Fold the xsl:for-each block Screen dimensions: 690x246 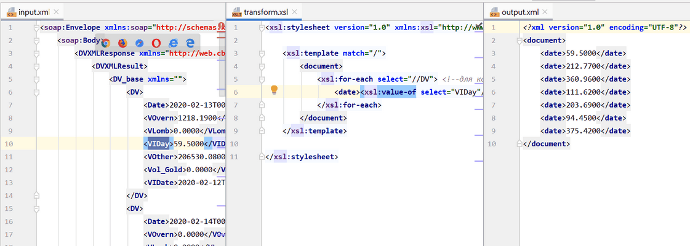click(x=264, y=79)
